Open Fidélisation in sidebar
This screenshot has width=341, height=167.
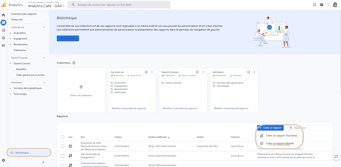[20, 50]
